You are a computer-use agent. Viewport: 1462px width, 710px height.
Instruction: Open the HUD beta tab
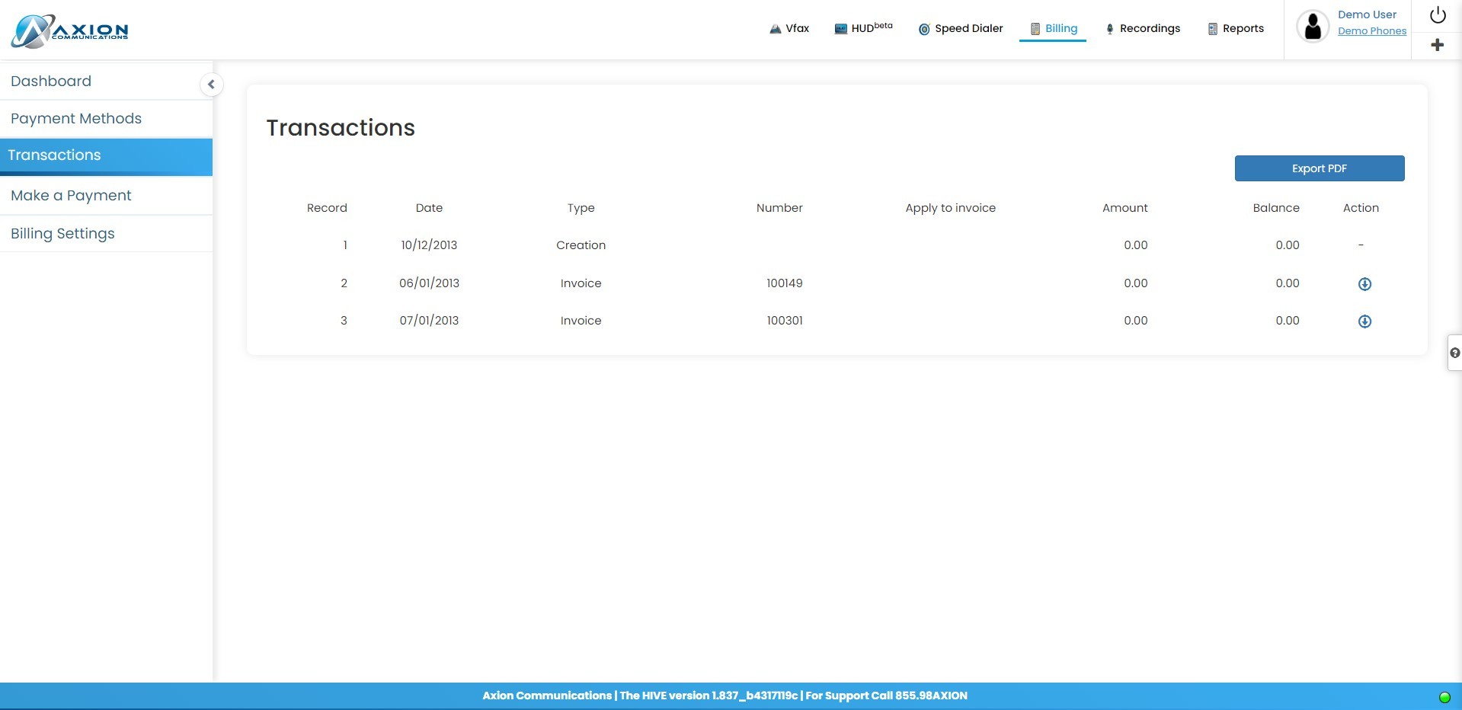click(x=863, y=28)
